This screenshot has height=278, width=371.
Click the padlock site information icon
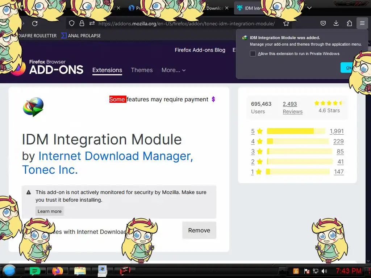(82, 23)
